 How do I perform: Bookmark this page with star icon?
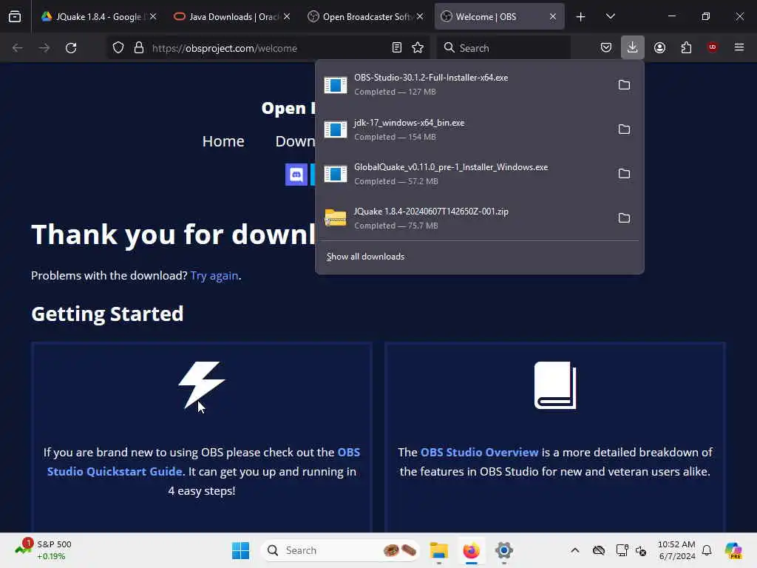point(418,47)
